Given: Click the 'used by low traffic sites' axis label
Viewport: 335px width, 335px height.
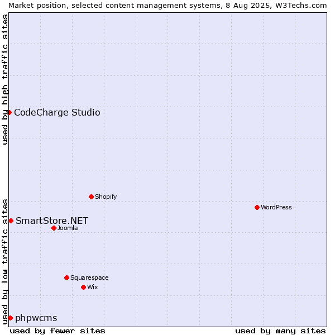Looking at the screenshot, I should click(x=5, y=262).
